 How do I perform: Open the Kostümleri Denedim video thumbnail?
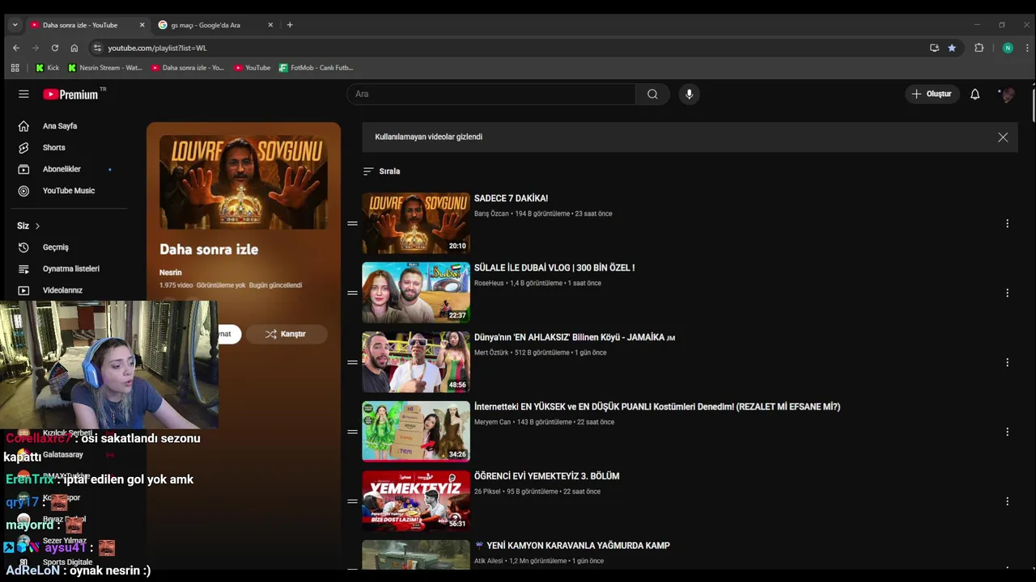click(x=416, y=432)
